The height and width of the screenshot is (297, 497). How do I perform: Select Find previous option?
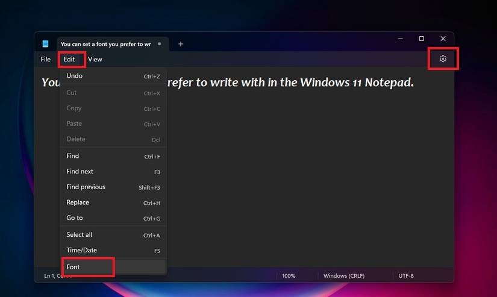click(113, 187)
